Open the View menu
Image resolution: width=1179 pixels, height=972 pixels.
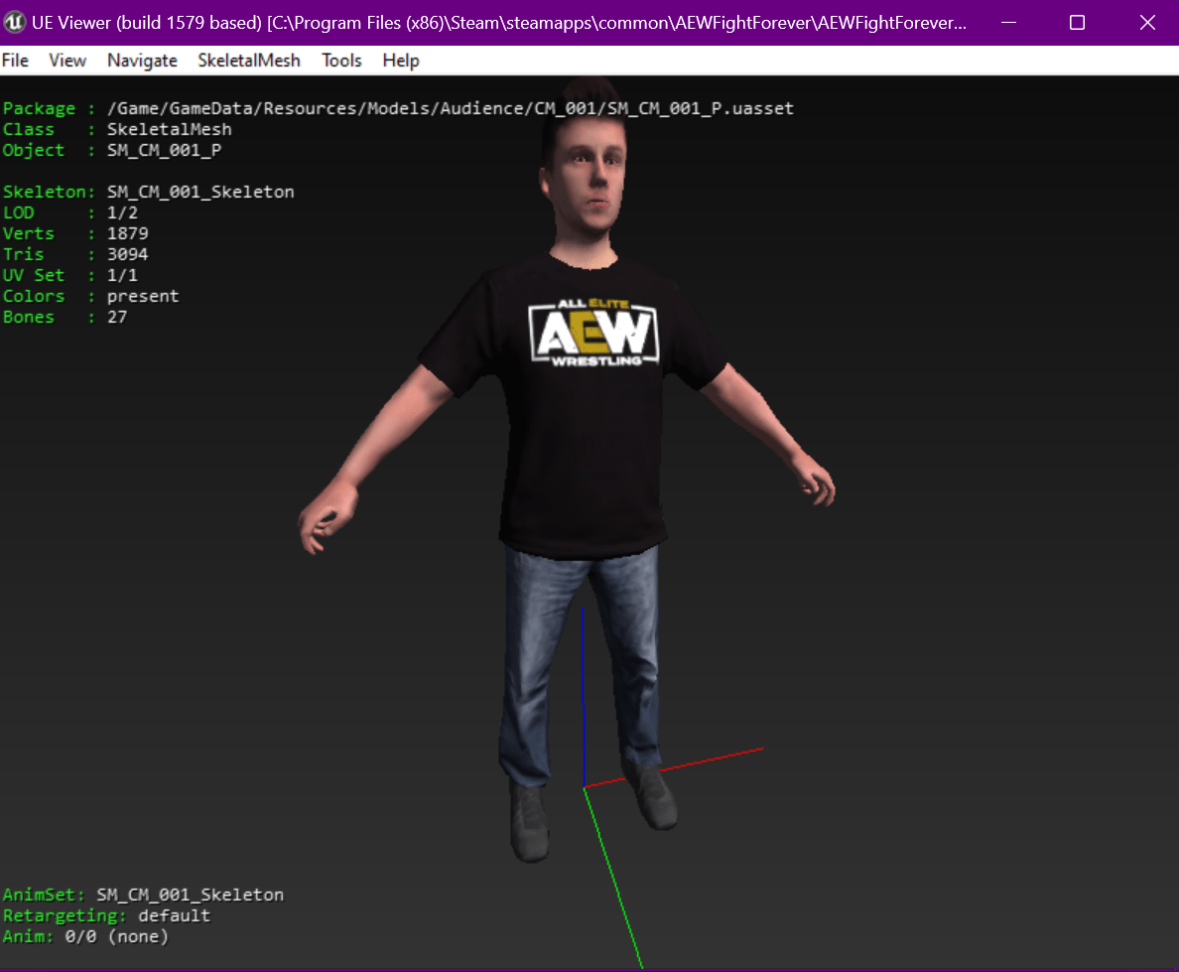tap(67, 61)
